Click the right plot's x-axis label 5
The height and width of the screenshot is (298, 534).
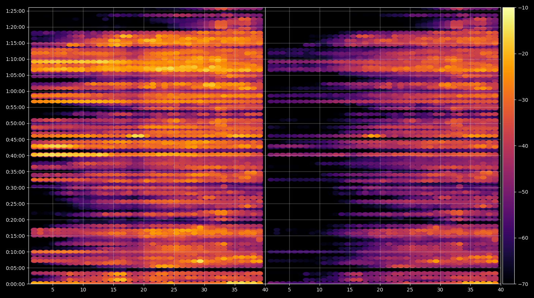tap(289, 290)
